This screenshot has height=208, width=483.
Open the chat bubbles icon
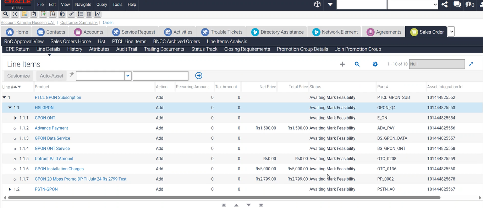click(x=457, y=5)
